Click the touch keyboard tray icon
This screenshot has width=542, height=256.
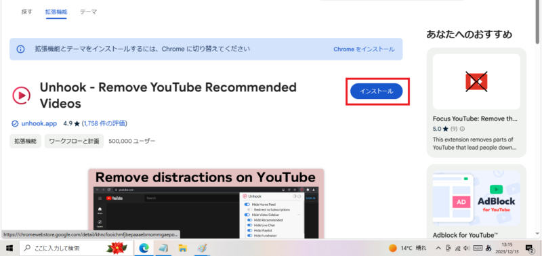(x=478, y=248)
